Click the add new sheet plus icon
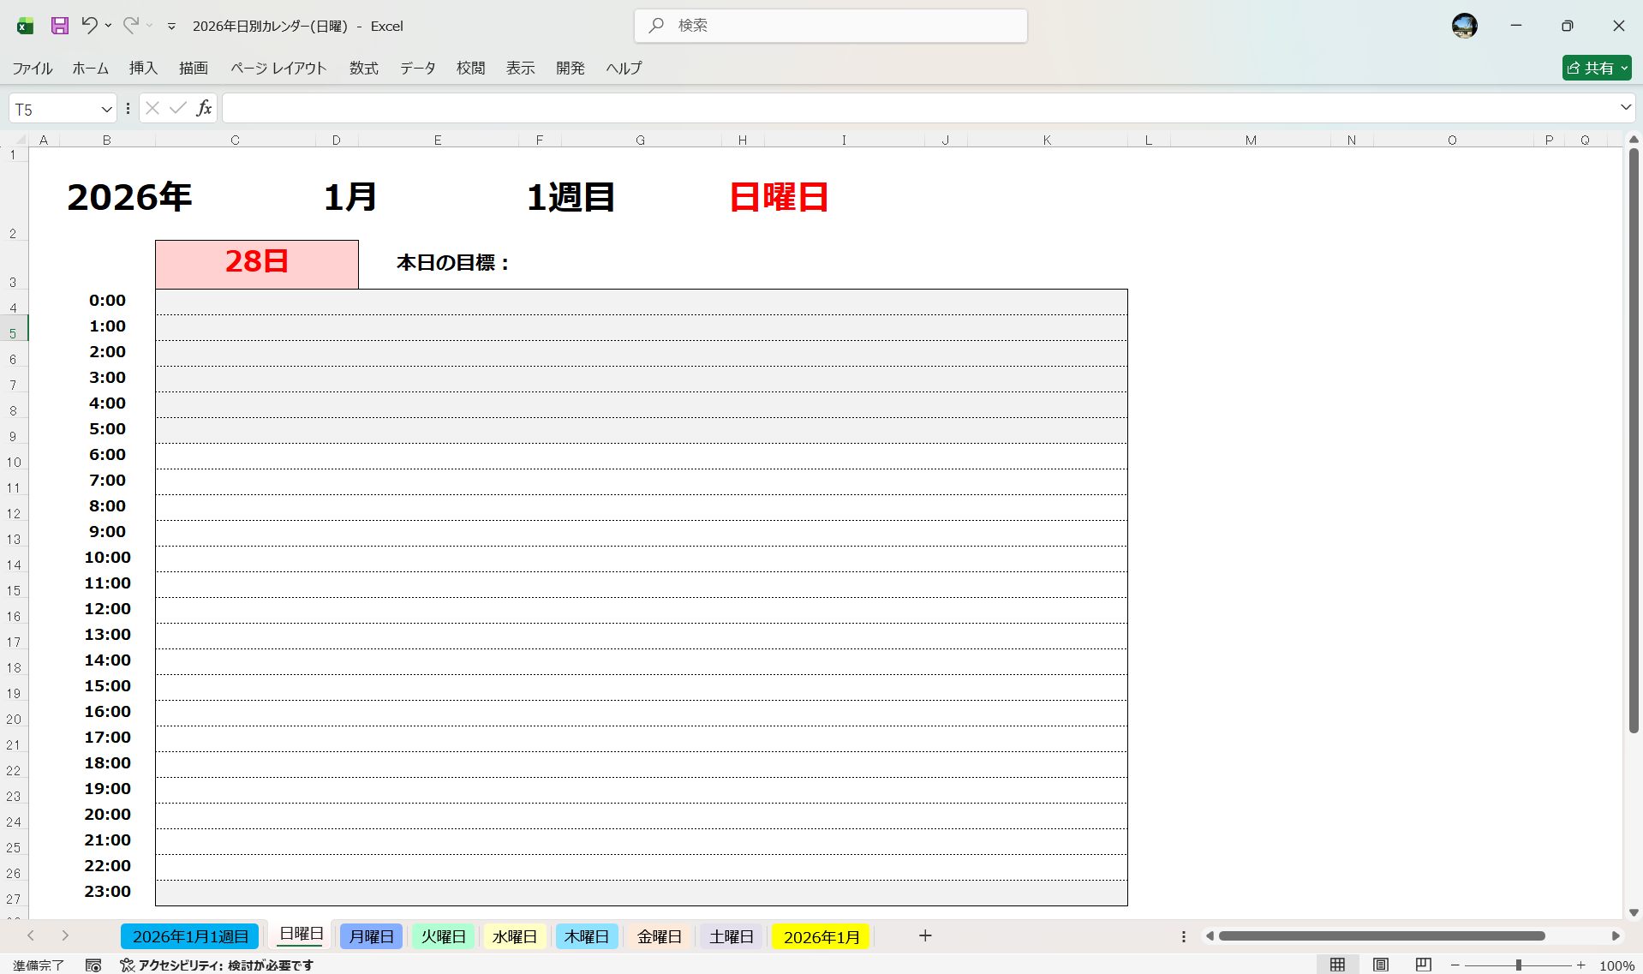Viewport: 1643px width, 974px height. [925, 936]
